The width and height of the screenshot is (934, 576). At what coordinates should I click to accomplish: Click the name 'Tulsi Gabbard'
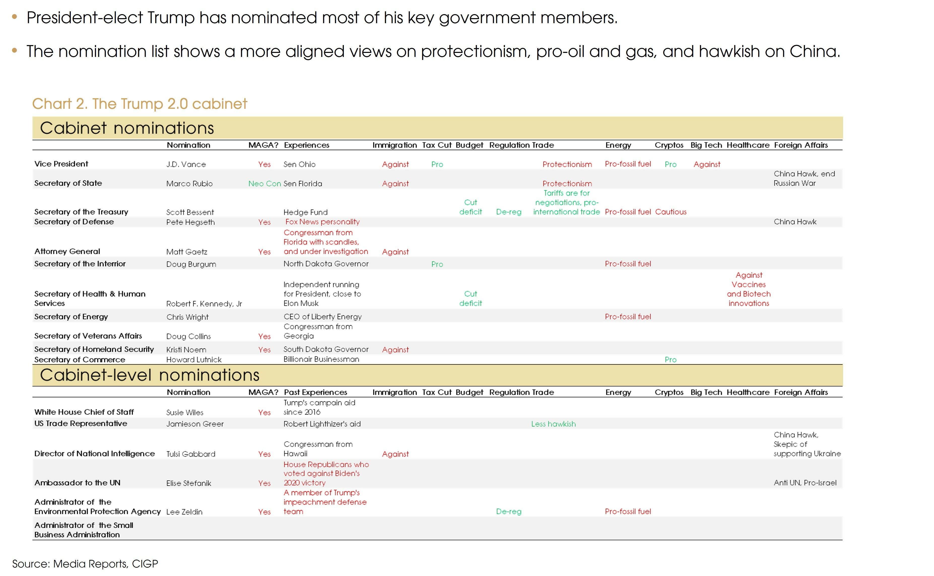(190, 454)
